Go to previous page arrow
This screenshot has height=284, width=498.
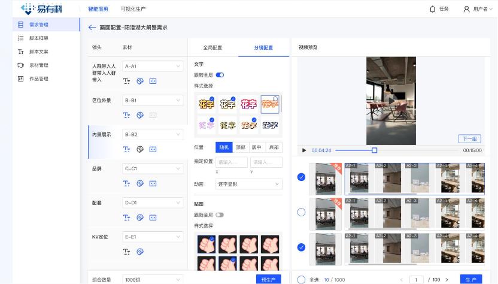click(x=402, y=280)
